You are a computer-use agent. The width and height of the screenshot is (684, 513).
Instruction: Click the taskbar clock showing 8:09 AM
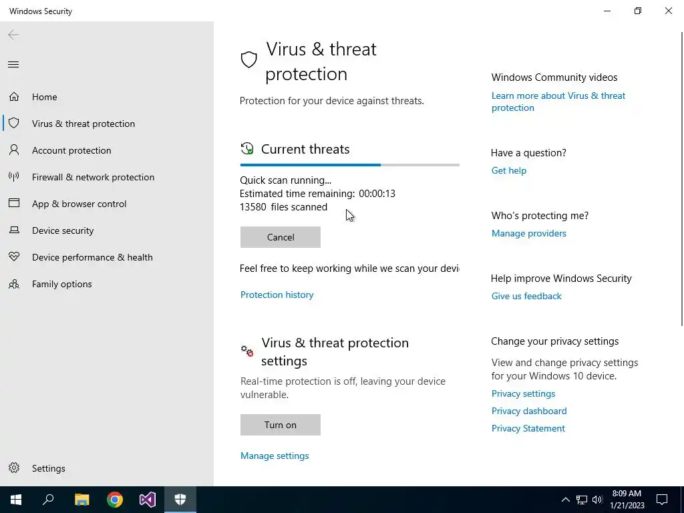(x=627, y=500)
